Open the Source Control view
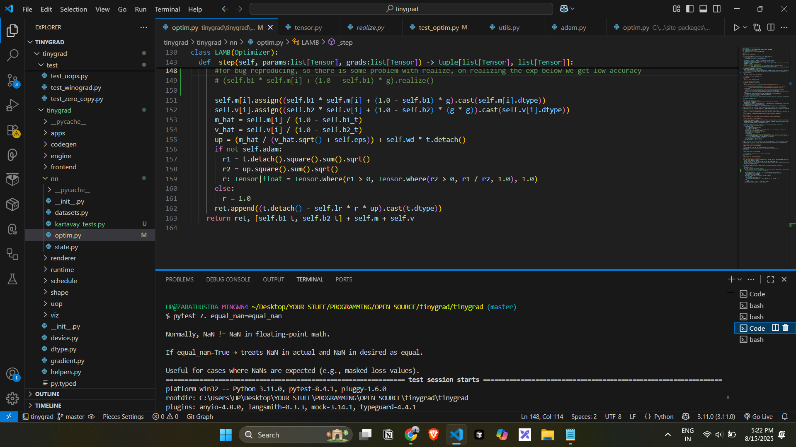Image resolution: width=796 pixels, height=447 pixels. pos(12,80)
